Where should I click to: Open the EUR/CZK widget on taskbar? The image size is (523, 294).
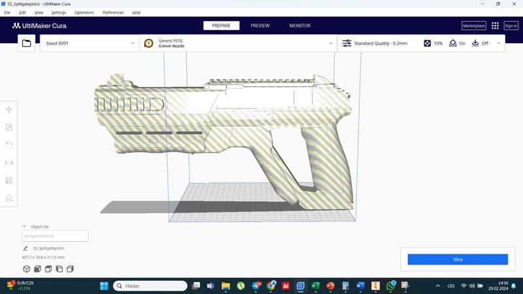point(21,286)
